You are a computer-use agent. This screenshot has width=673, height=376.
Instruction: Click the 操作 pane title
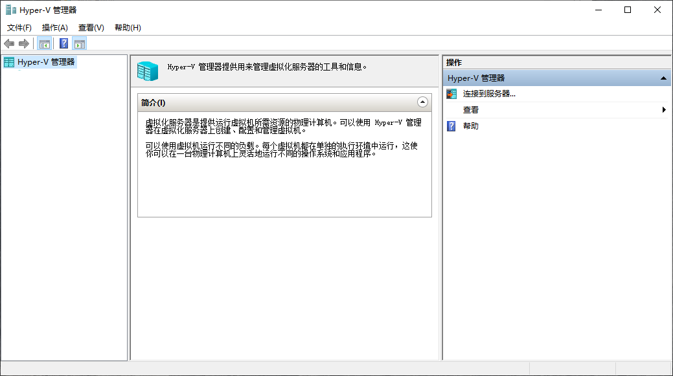coord(453,63)
